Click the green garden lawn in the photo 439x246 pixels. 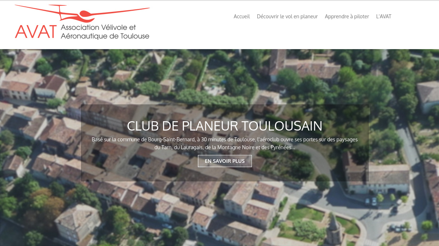(306, 214)
